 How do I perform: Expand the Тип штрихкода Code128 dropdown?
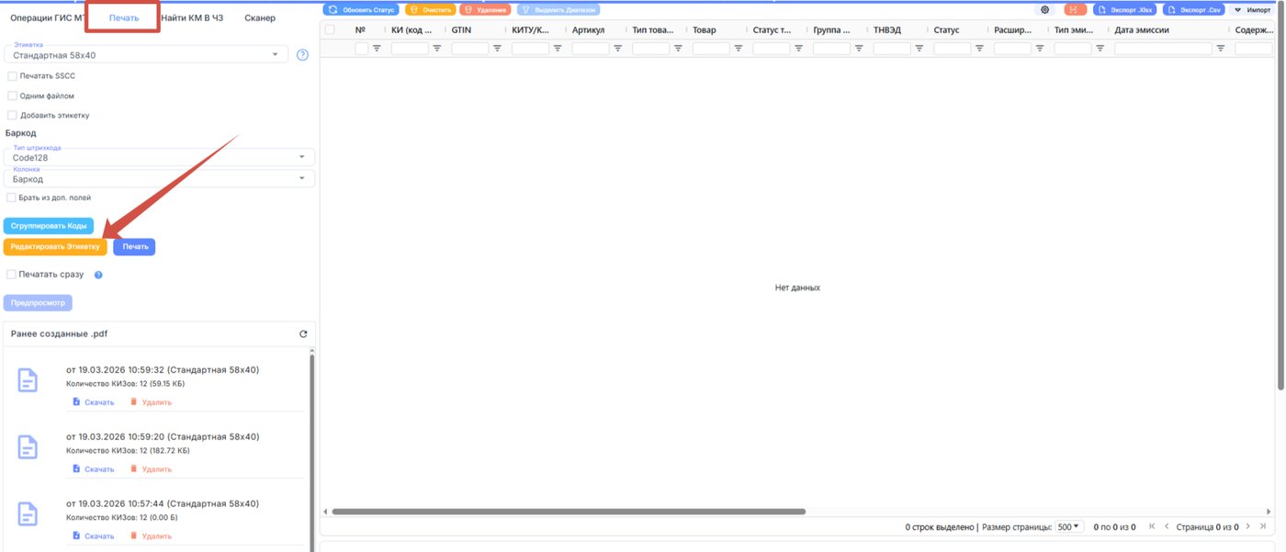(x=160, y=157)
